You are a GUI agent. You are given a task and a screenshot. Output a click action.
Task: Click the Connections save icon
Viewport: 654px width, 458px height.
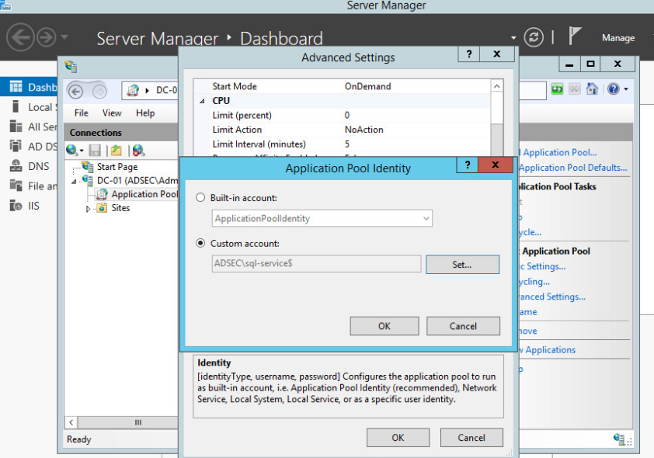[x=95, y=151]
